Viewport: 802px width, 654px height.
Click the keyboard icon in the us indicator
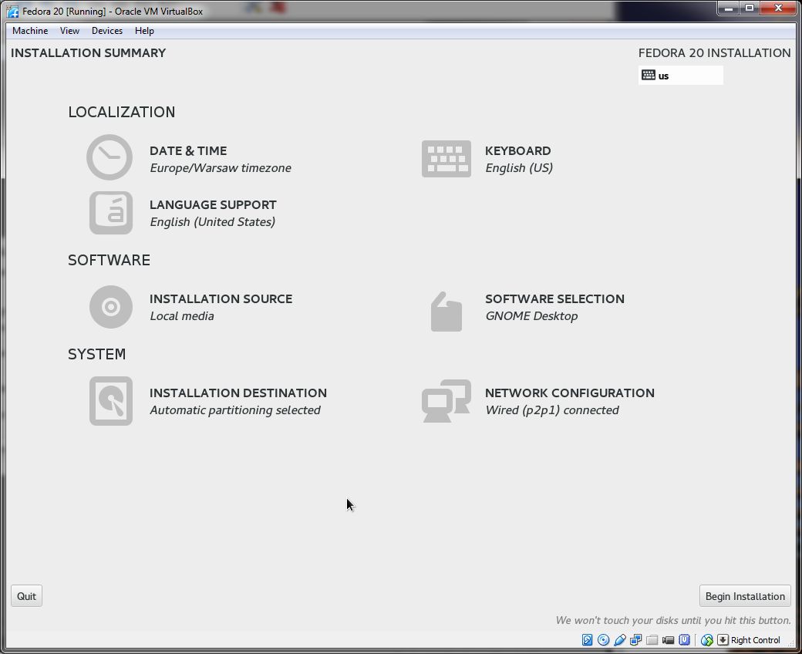649,75
